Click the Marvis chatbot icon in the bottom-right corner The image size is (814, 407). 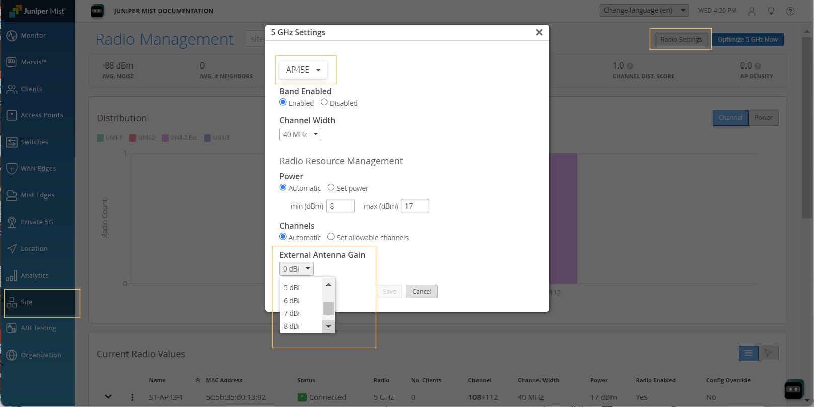[x=794, y=389]
